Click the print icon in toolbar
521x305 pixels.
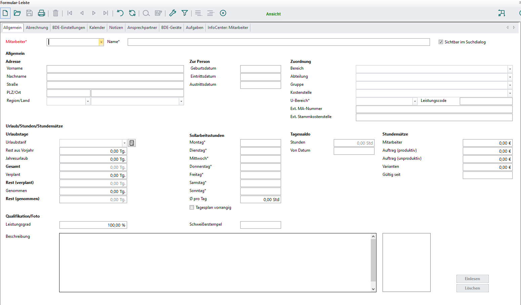41,13
